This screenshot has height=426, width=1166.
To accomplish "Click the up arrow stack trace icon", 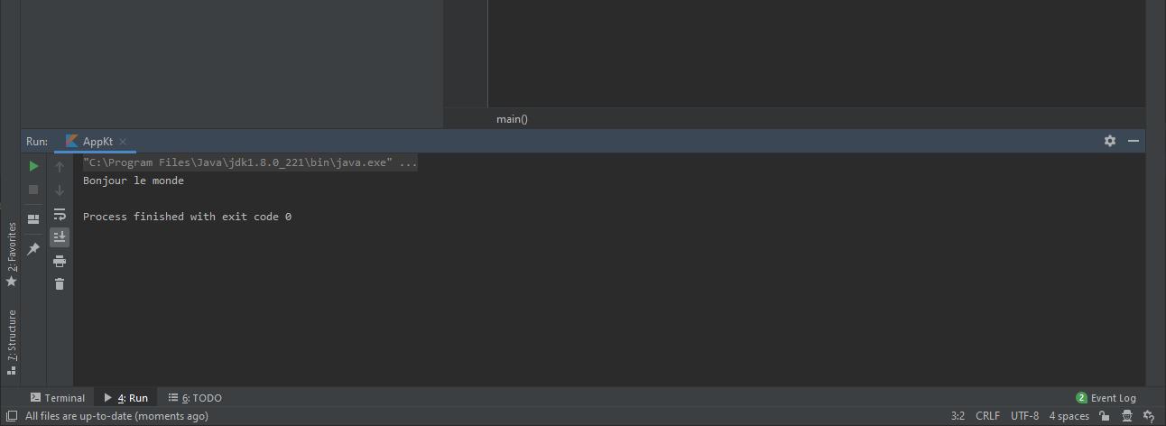I will pos(60,166).
